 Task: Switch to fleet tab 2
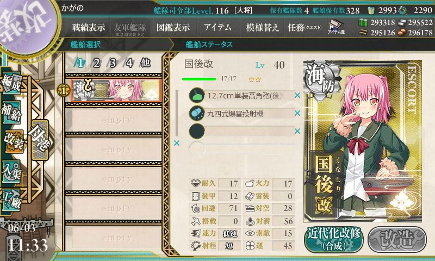(x=96, y=63)
